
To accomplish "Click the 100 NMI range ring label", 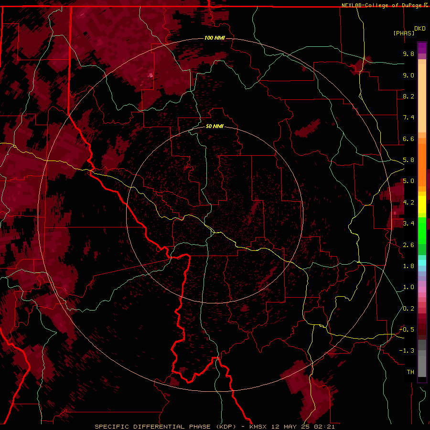I will click(215, 38).
